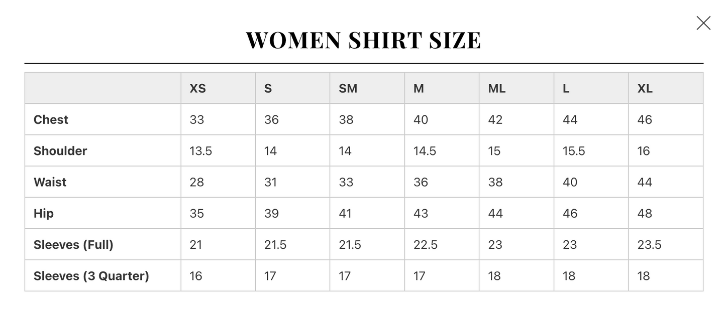This screenshot has width=726, height=313.
Task: Select the Shoulder row label
Action: tap(60, 150)
